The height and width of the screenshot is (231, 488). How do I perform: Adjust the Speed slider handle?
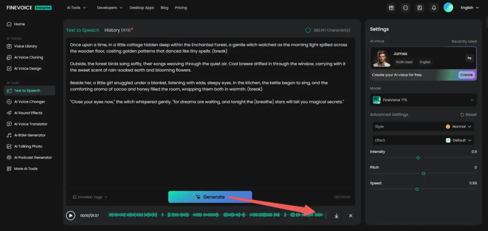[417, 189]
